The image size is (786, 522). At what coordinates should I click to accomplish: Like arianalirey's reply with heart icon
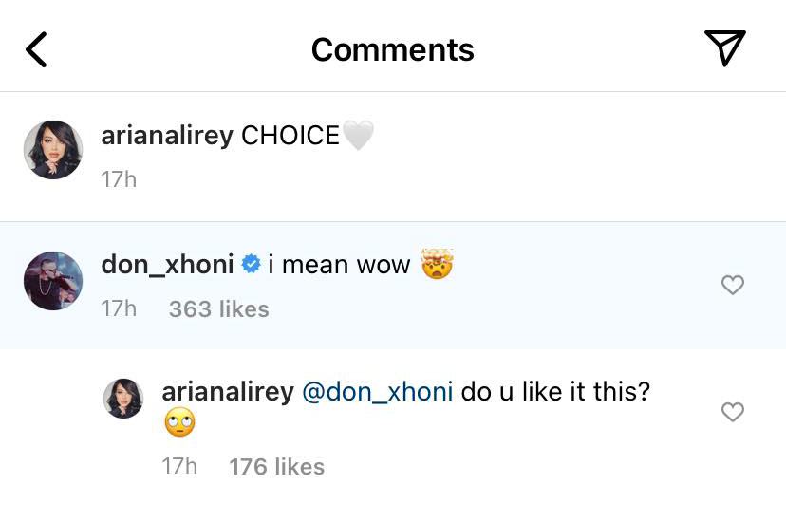pyautogui.click(x=732, y=412)
